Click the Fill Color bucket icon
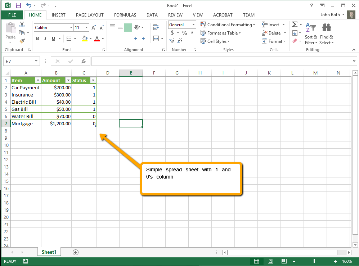This screenshot has width=359, height=266. (85, 38)
